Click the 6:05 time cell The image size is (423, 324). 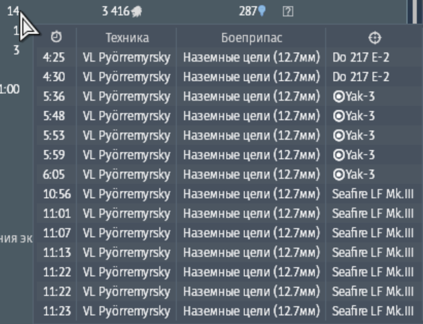point(54,175)
